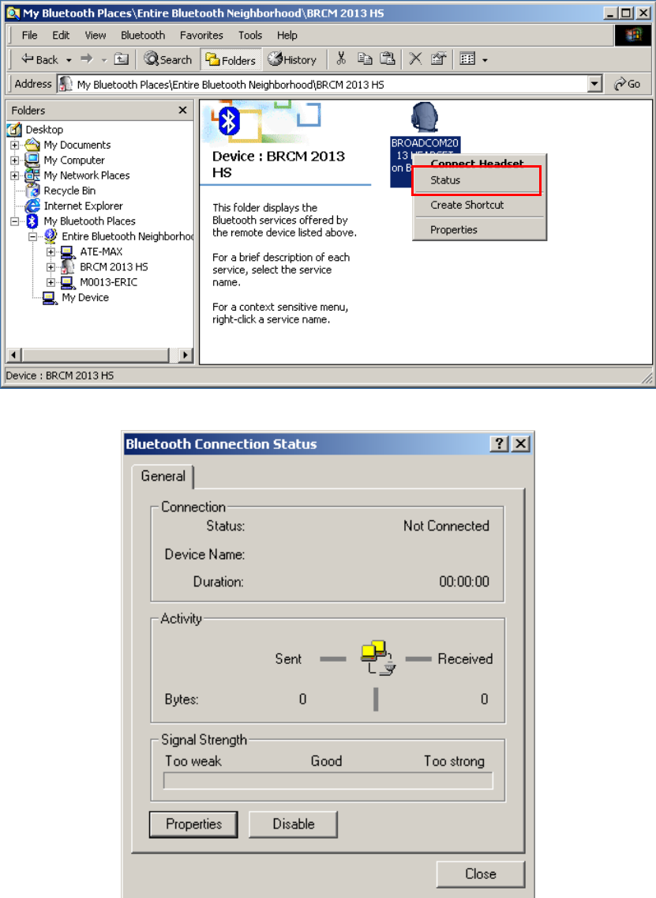Image resolution: width=656 pixels, height=898 pixels.
Task: Click the Forward arrow toolbar button
Action: (x=86, y=59)
